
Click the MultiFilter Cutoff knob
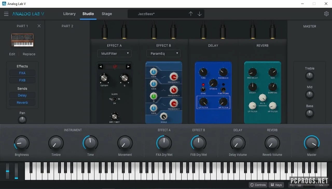coord(104,78)
